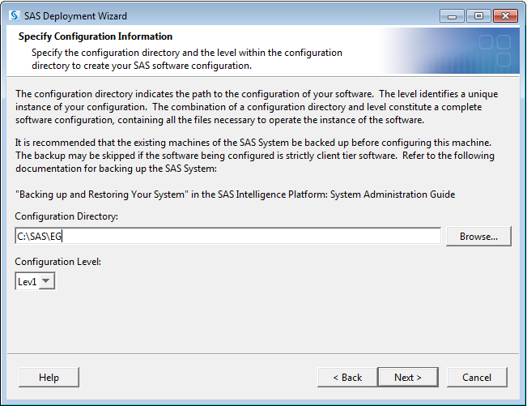Viewport: 527px width, 406px height.
Task: Click the 'Configuration Level:' label
Action: click(x=57, y=262)
